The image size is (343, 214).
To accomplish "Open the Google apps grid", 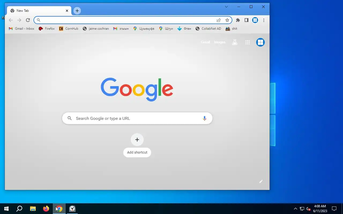I will pos(248,42).
